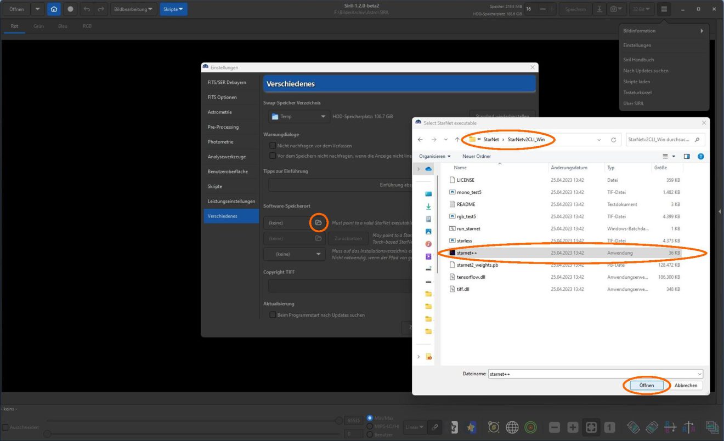Click the refresh icon in file dialog

click(614, 140)
